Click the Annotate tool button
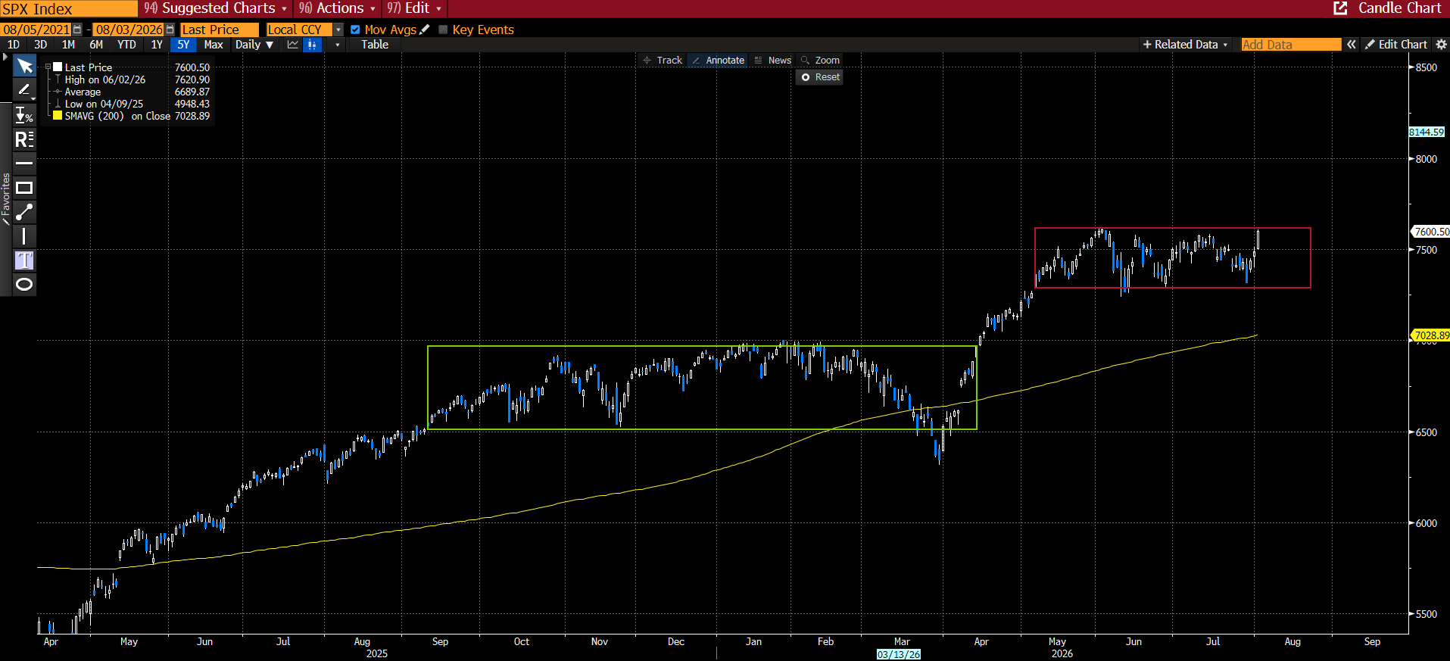1450x661 pixels. tap(718, 61)
